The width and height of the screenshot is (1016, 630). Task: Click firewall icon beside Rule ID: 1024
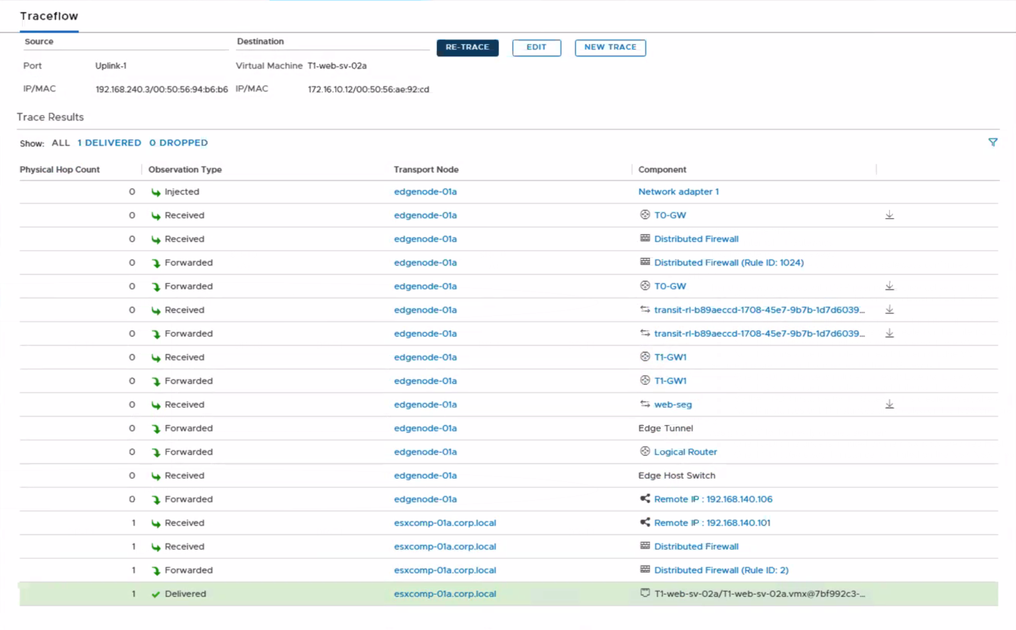pos(645,262)
